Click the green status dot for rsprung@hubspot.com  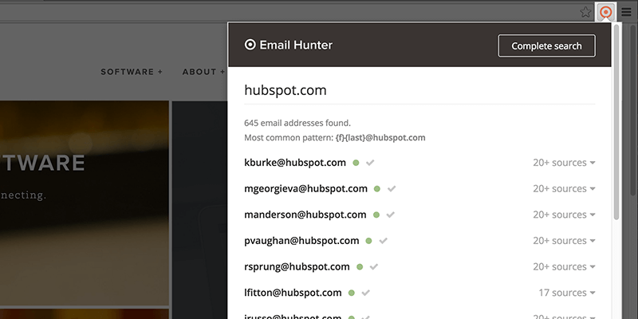pos(360,267)
